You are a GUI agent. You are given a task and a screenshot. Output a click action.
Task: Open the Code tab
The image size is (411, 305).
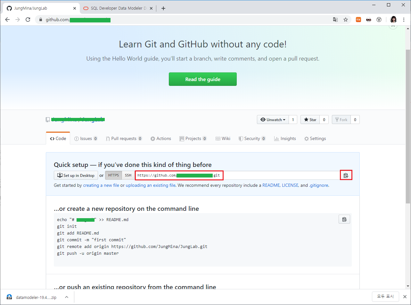click(x=58, y=138)
